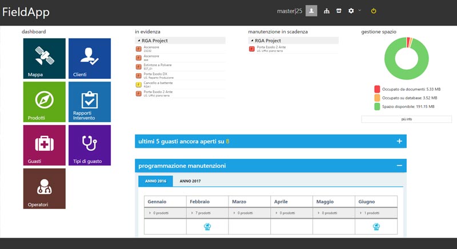This screenshot has width=457, height=249.
Task: Select the ANNO 2016 tab
Action: (x=155, y=181)
